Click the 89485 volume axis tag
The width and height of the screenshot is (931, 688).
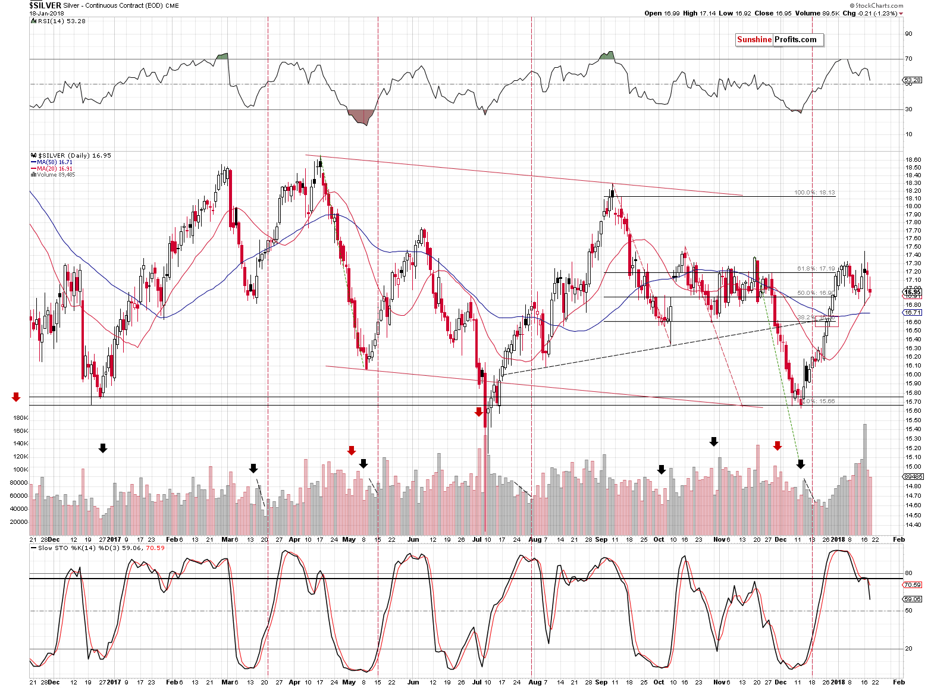pos(913,476)
